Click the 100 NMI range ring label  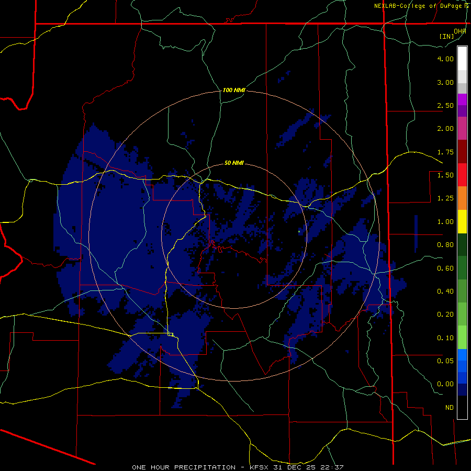(x=234, y=90)
